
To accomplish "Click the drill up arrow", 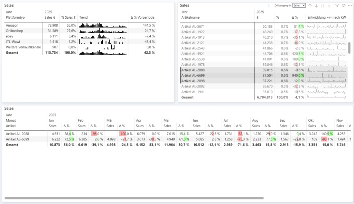I will [x=310, y=6].
